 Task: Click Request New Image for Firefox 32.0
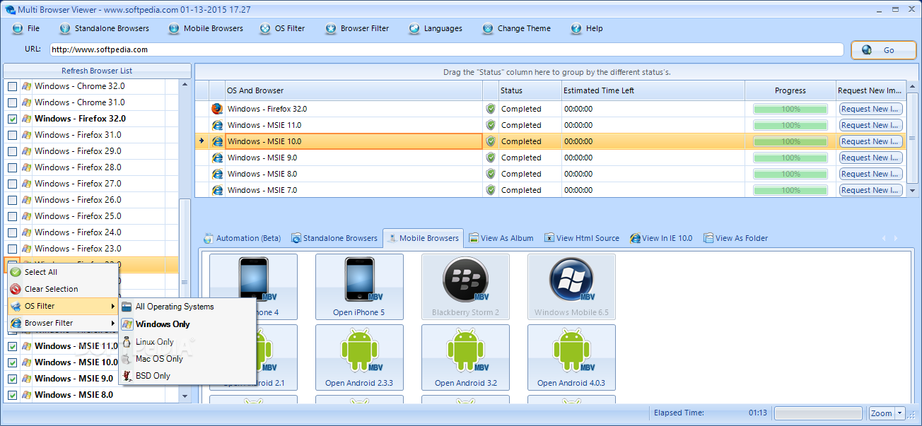pyautogui.click(x=871, y=109)
